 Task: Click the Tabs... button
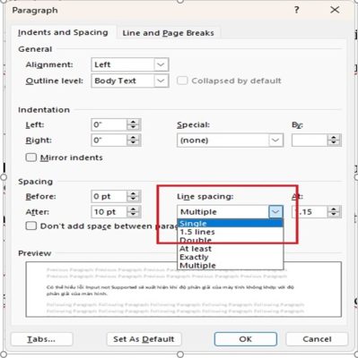pos(41,339)
